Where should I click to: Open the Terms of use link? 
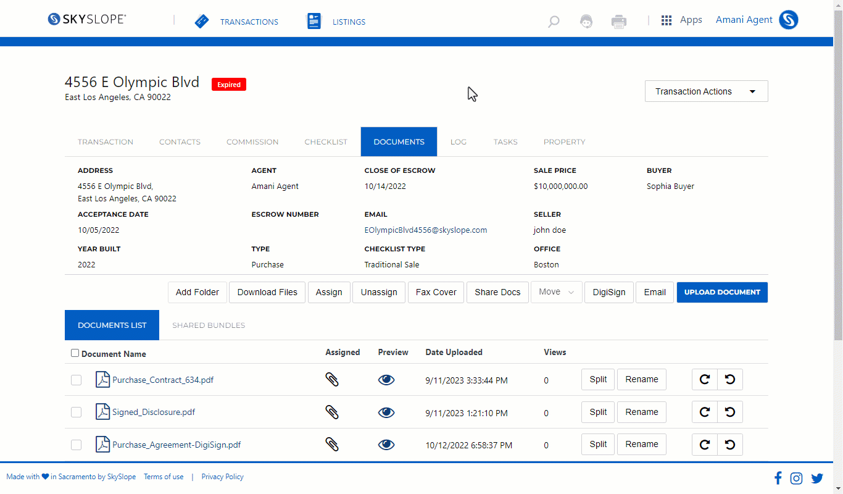164,477
